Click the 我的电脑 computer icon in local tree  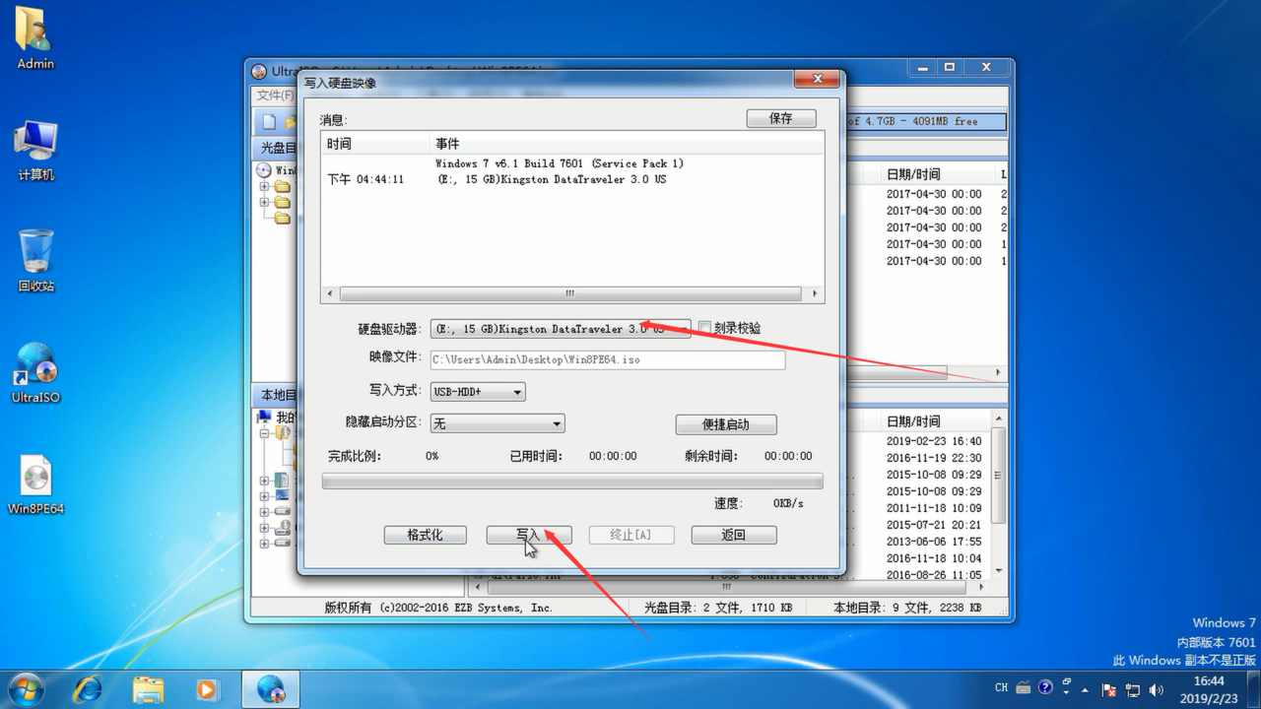264,417
